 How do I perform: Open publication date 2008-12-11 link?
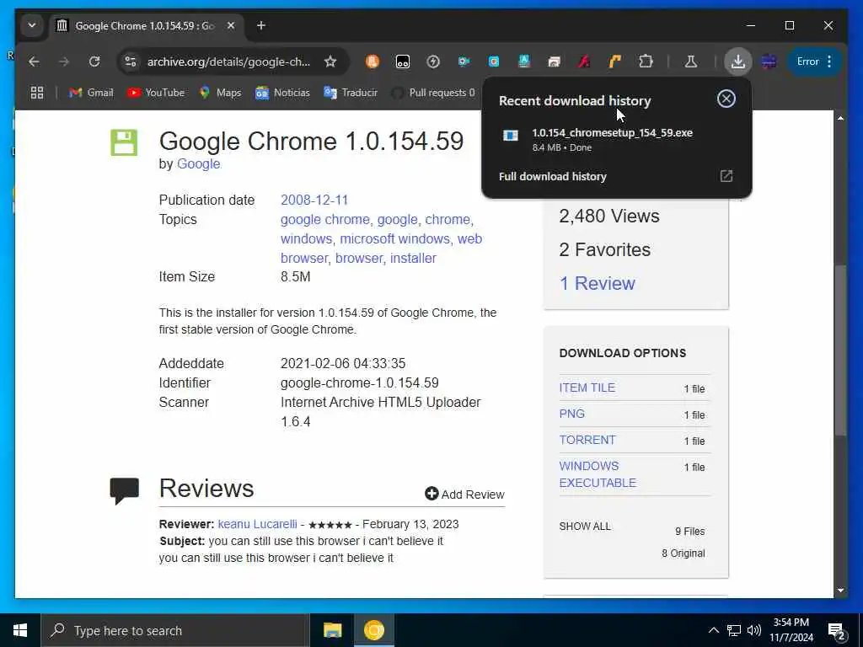click(314, 200)
